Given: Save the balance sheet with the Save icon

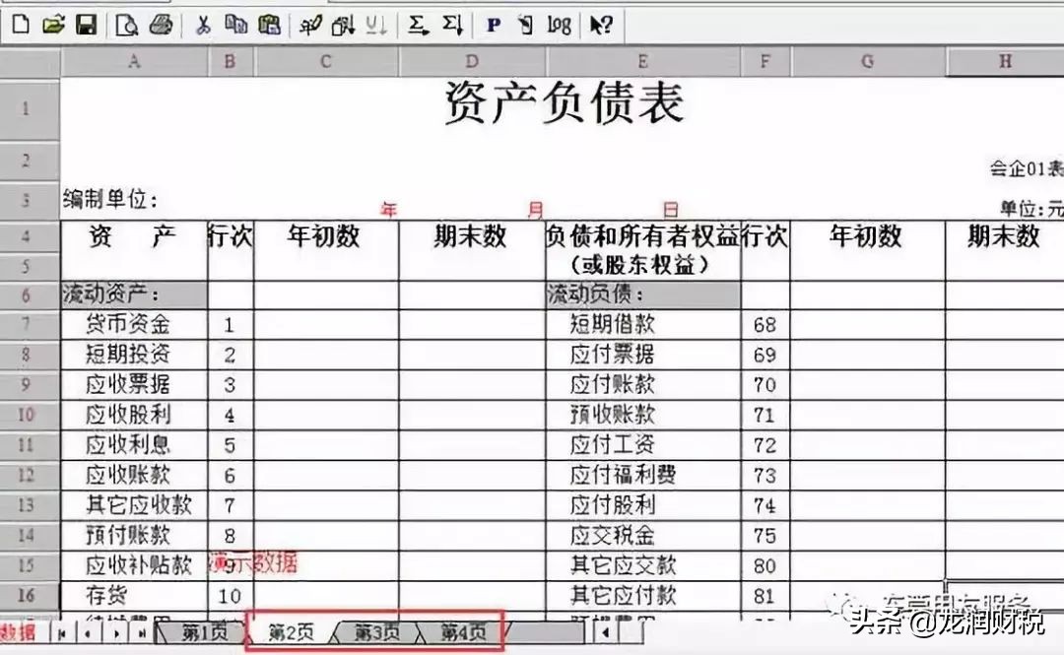Looking at the screenshot, I should click(87, 25).
